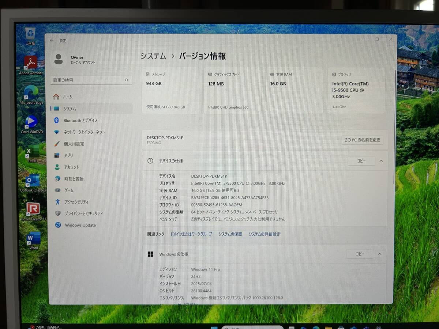The width and height of the screenshot is (439, 329).
Task: Launch Adobe Acrobat from the desktop
Action: point(31,65)
